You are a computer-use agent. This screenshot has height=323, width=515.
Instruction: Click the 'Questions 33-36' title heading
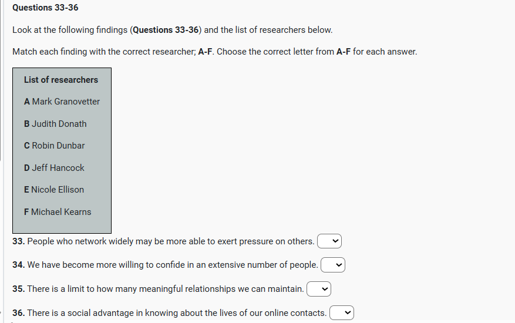pyautogui.click(x=45, y=8)
